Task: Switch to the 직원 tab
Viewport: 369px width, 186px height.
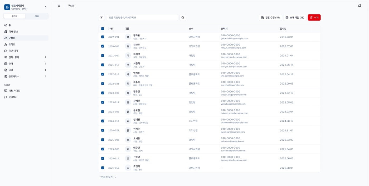Action: tap(37, 16)
